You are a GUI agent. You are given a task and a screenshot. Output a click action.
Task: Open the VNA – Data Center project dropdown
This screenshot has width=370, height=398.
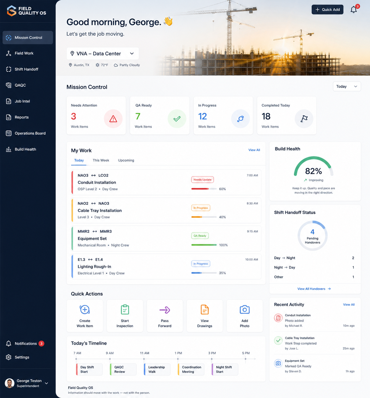tap(103, 54)
